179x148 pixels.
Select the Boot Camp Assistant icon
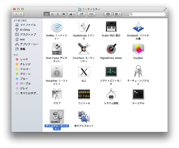tap(57, 49)
